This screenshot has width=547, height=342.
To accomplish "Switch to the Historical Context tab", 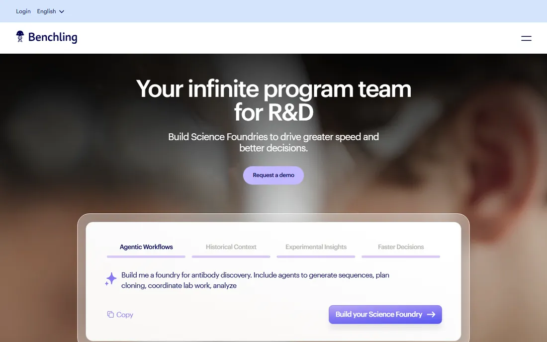I will (231, 247).
